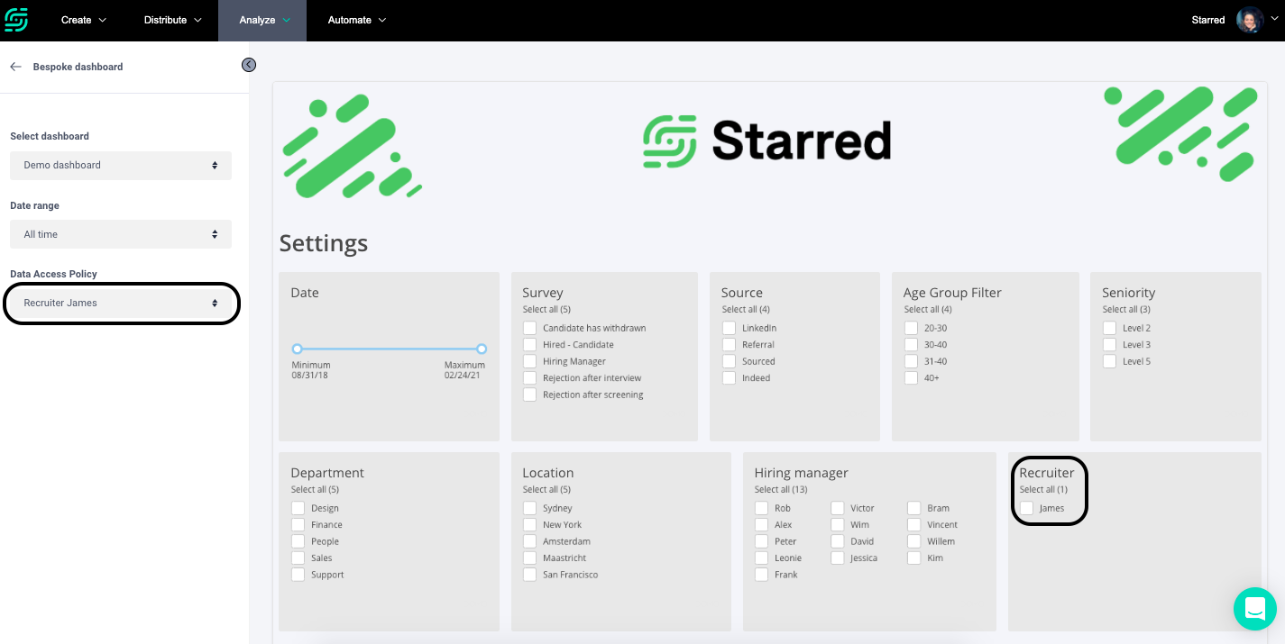Image resolution: width=1285 pixels, height=644 pixels.
Task: Check hiring manager Peter
Action: pyautogui.click(x=762, y=541)
